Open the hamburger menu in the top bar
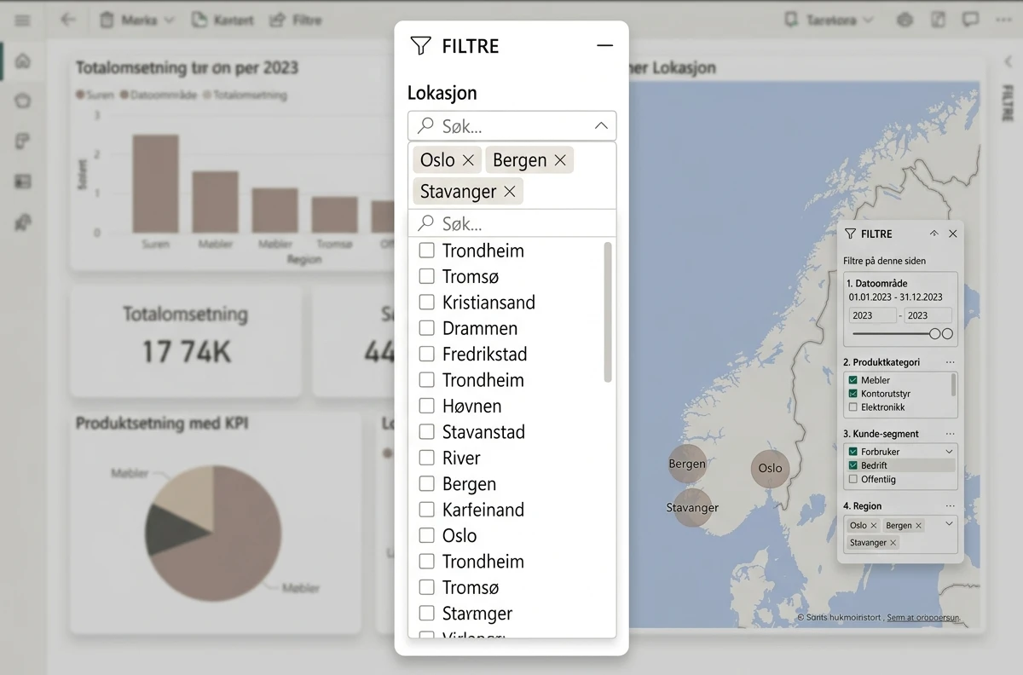This screenshot has height=675, width=1023. (23, 20)
